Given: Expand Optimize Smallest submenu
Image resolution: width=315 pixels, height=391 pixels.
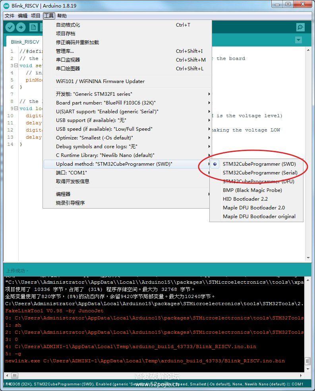Looking at the screenshot, I should click(127, 137).
